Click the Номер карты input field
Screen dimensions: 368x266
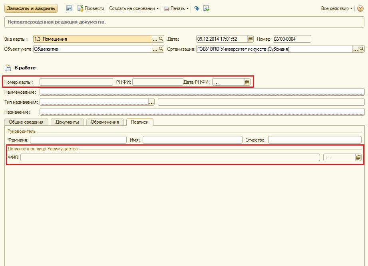(76, 82)
